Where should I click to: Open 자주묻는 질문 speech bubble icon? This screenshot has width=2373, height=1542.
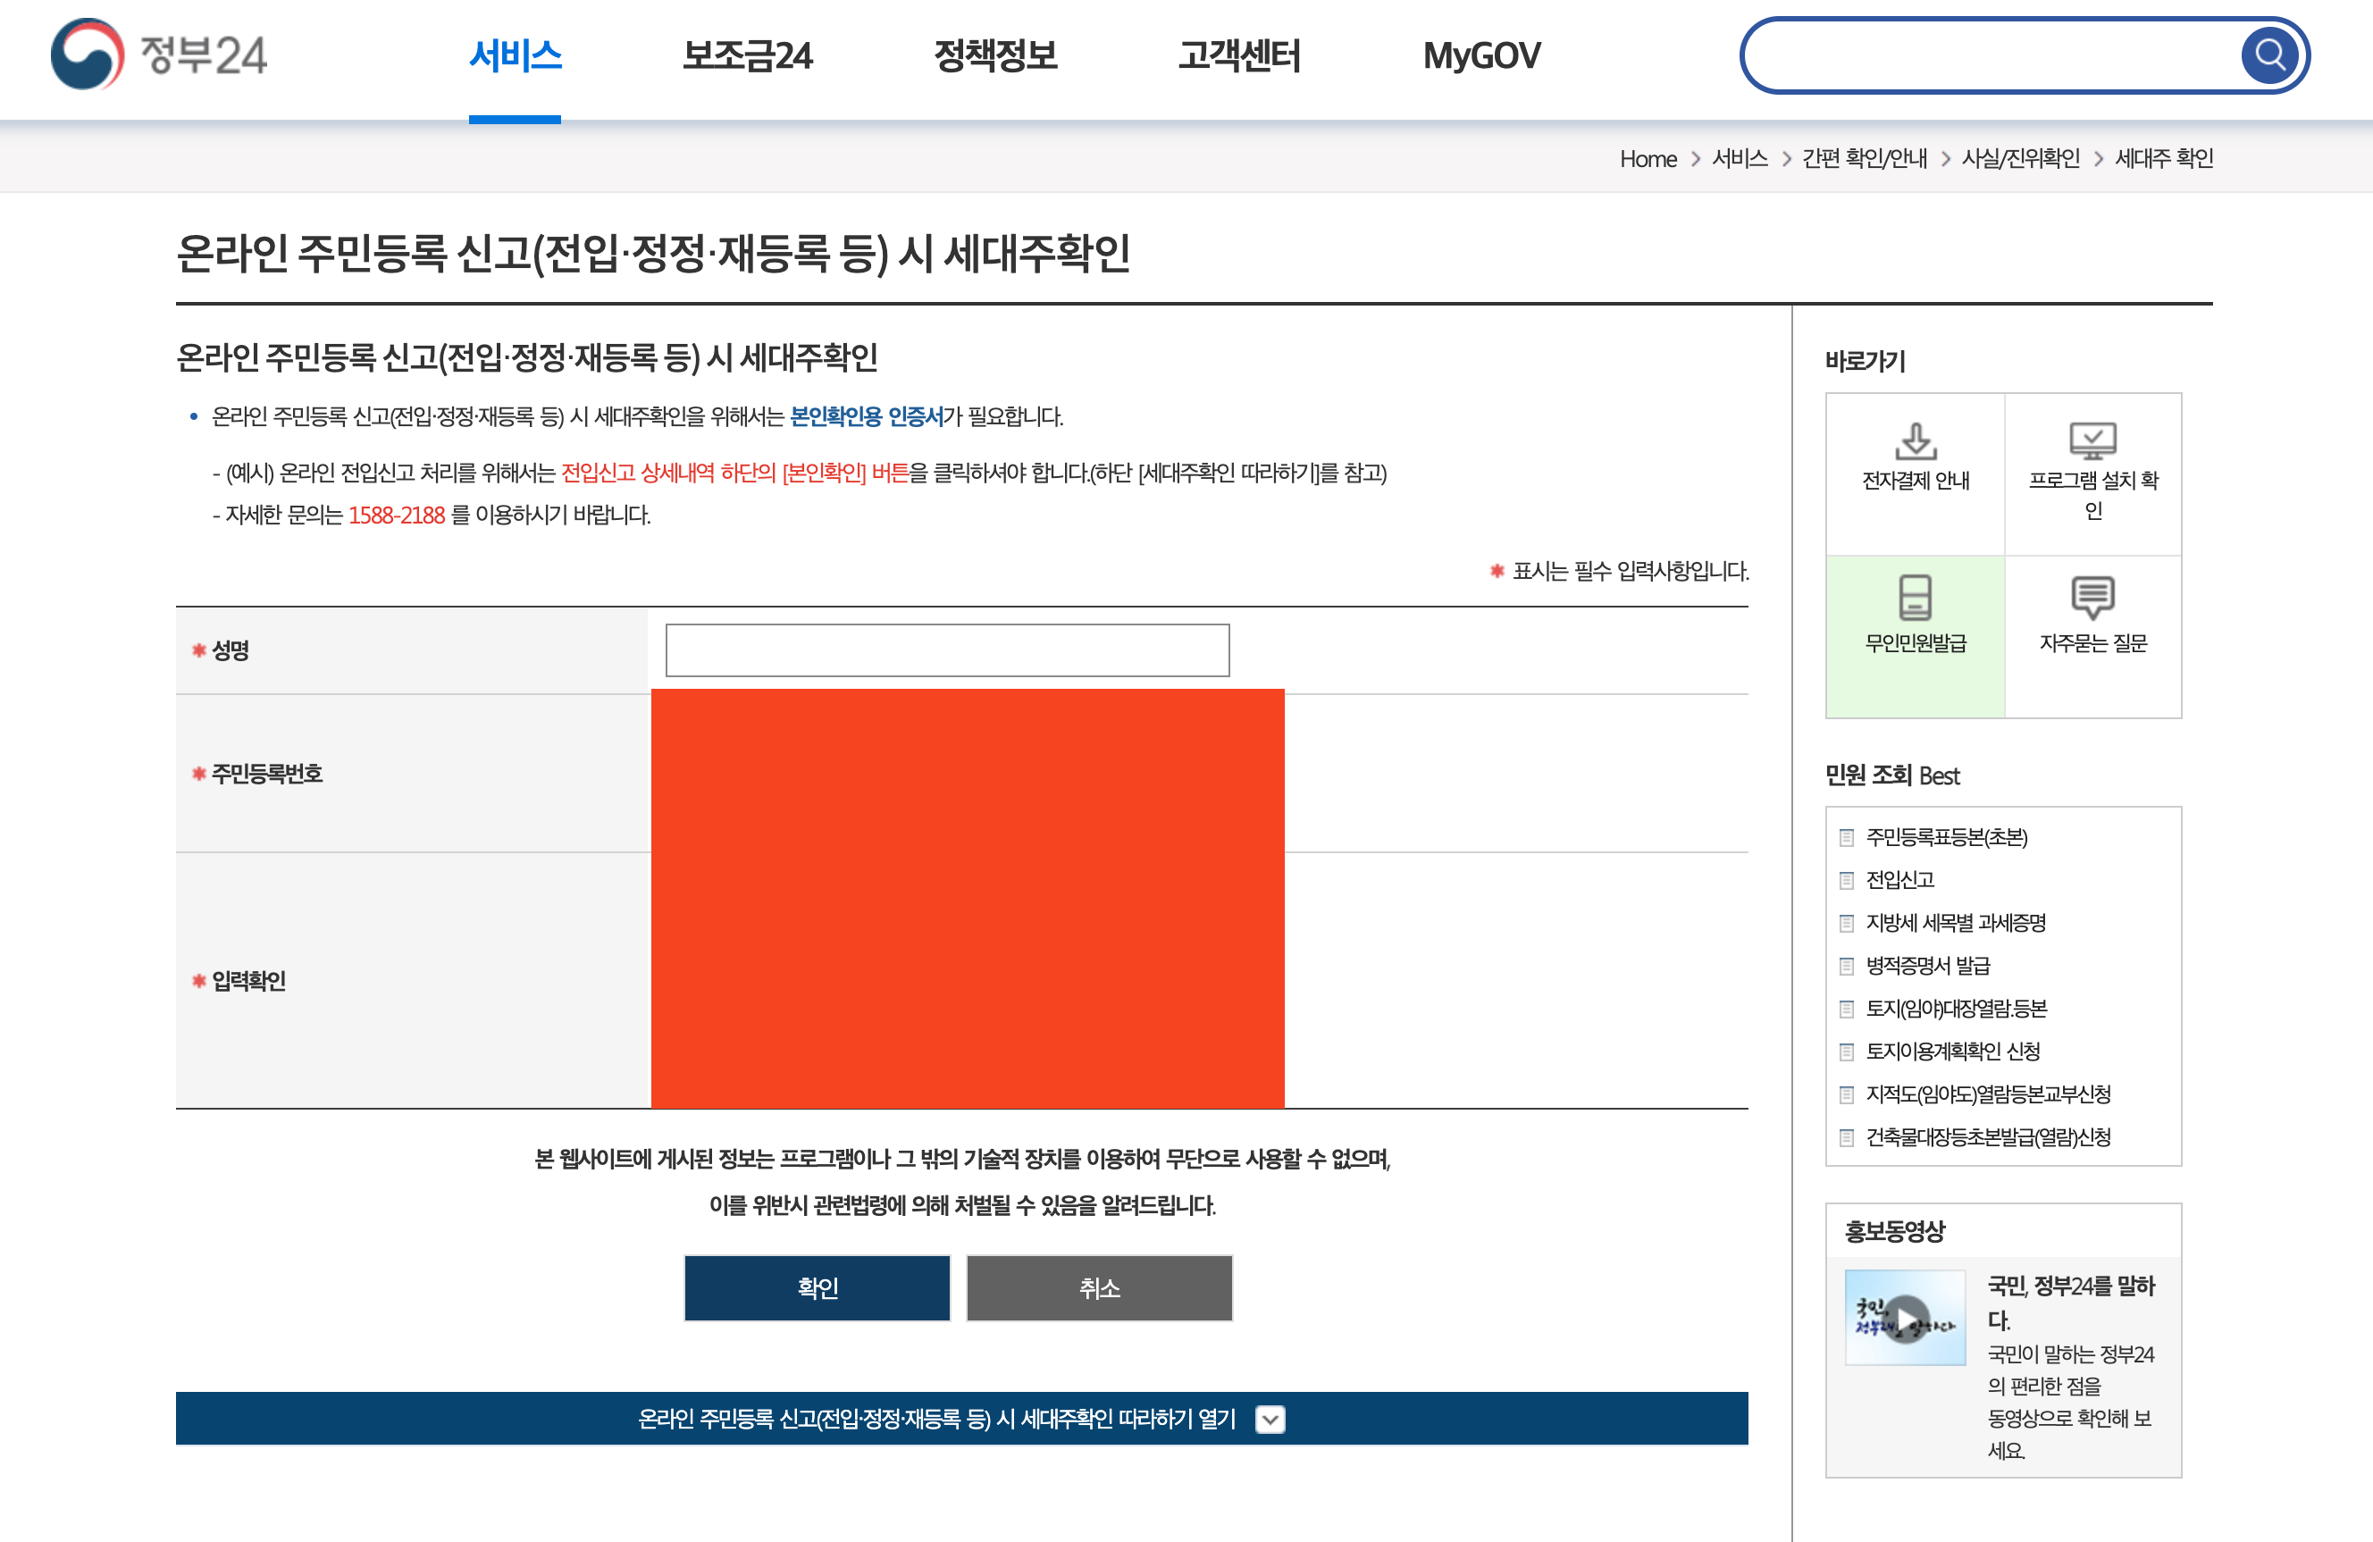[2092, 598]
